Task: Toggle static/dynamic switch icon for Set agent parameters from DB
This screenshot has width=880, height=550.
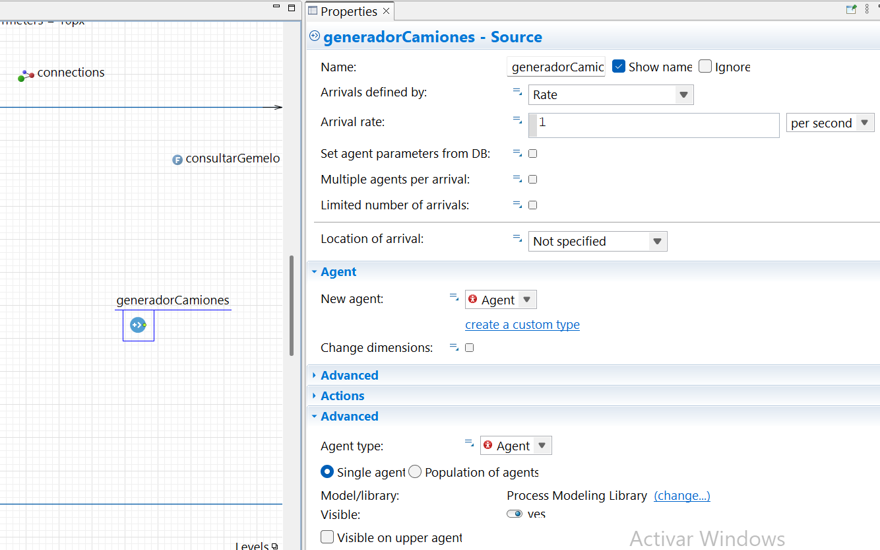Action: (518, 153)
